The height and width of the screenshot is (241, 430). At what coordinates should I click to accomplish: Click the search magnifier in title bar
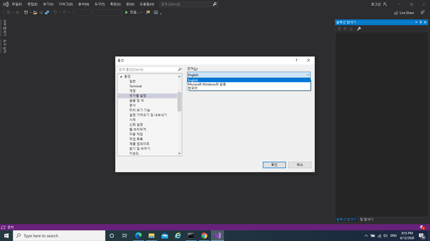pos(214,4)
